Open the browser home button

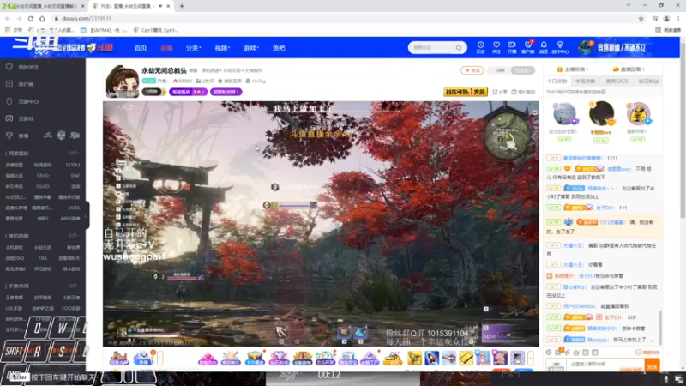[x=42, y=18]
